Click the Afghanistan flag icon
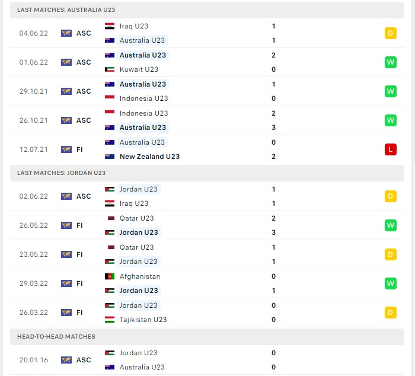 110,276
